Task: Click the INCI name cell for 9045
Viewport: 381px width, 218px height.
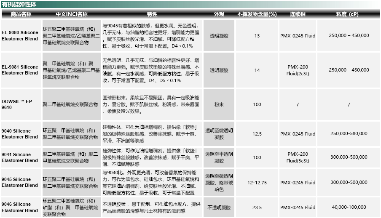Action: [72, 182]
